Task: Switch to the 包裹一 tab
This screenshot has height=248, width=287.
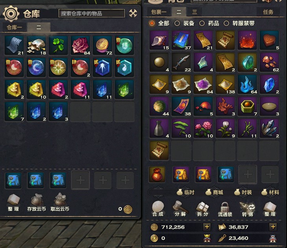Action: (159, 12)
